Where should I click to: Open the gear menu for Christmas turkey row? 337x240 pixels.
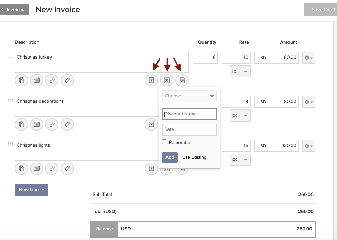coord(309,58)
